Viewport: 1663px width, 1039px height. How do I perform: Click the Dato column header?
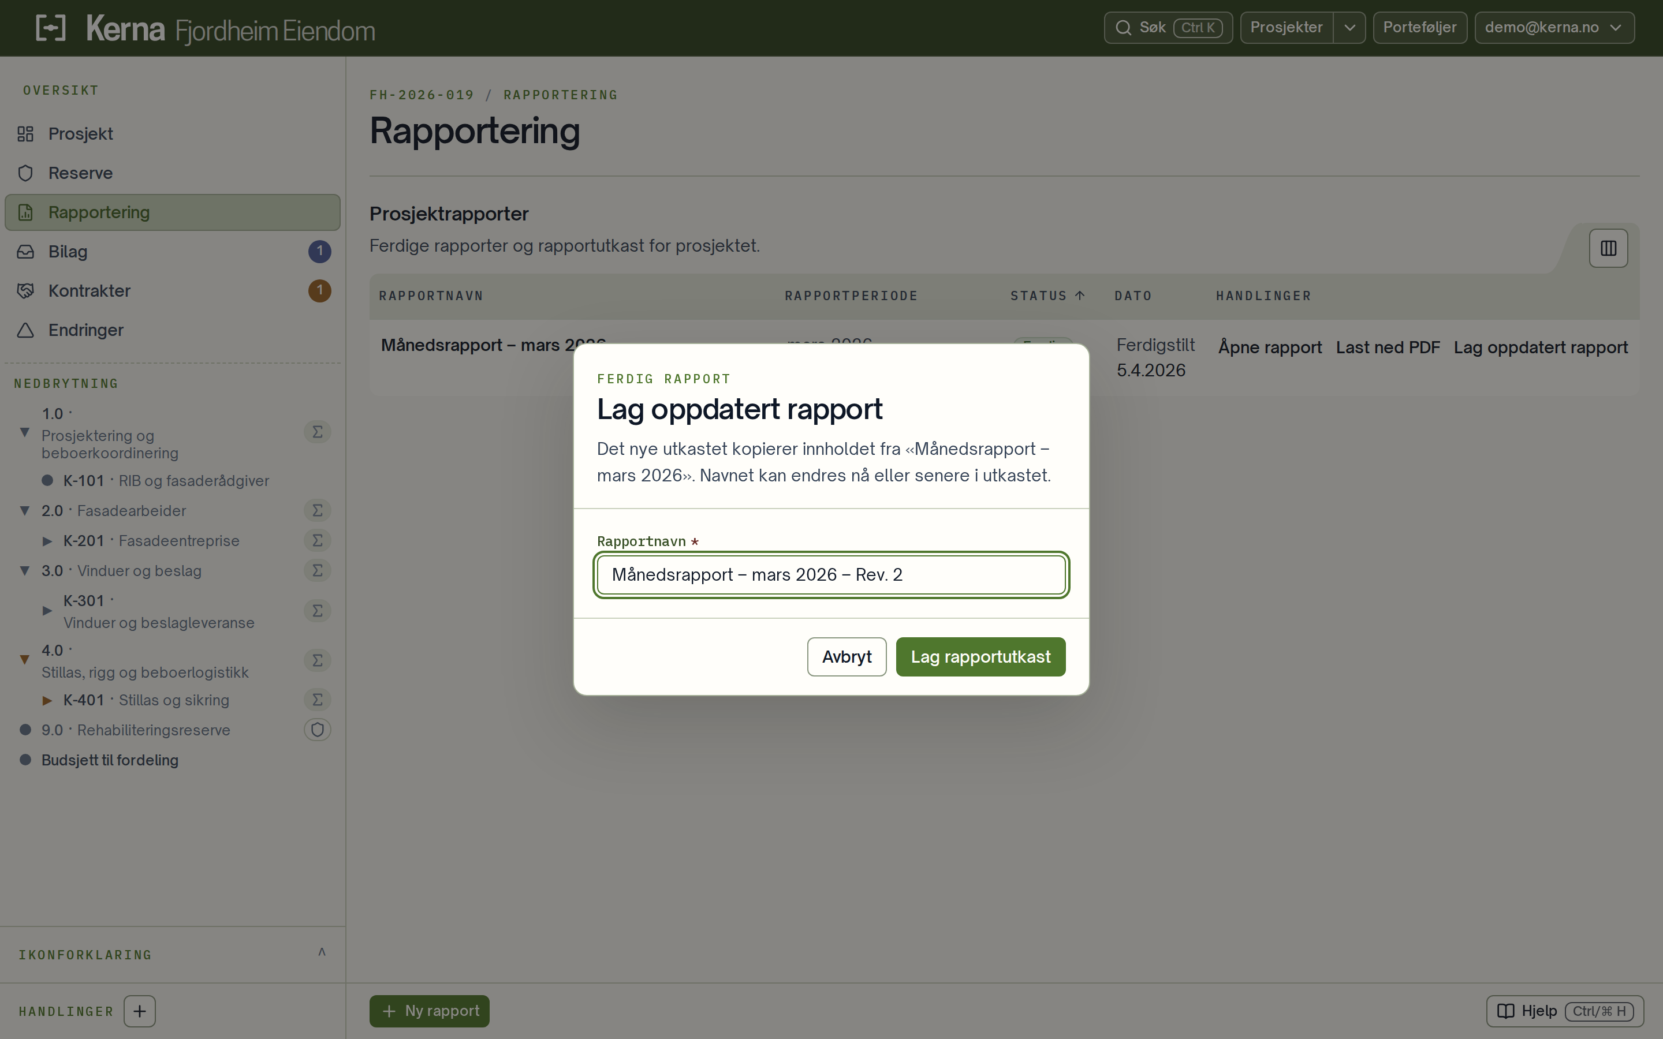(1133, 296)
